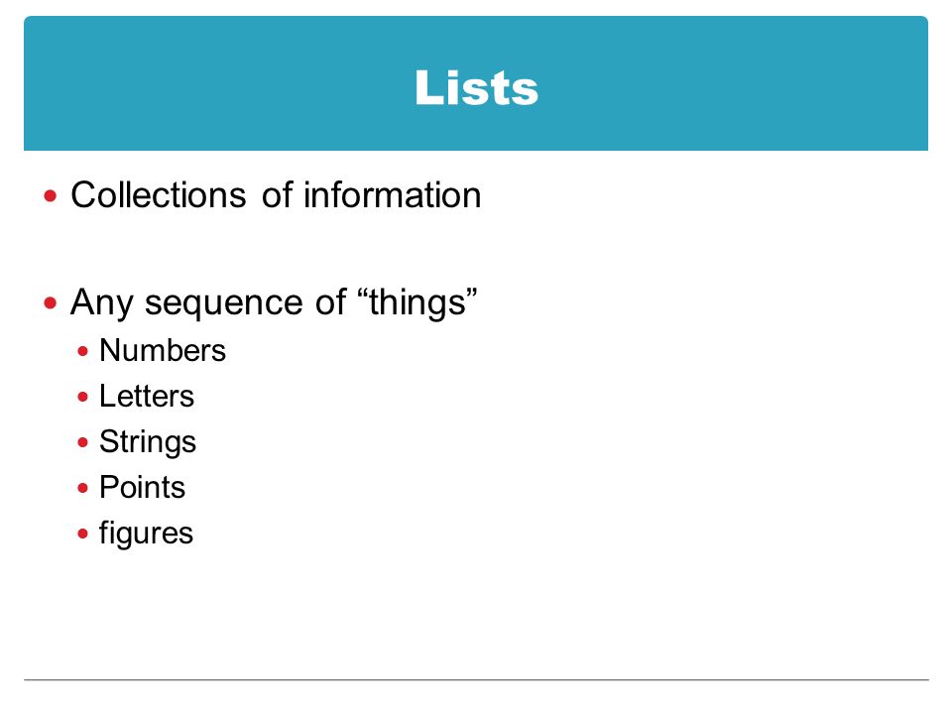Image resolution: width=952 pixels, height=714 pixels.
Task: Click the Lists slide title
Action: pyautogui.click(x=476, y=88)
